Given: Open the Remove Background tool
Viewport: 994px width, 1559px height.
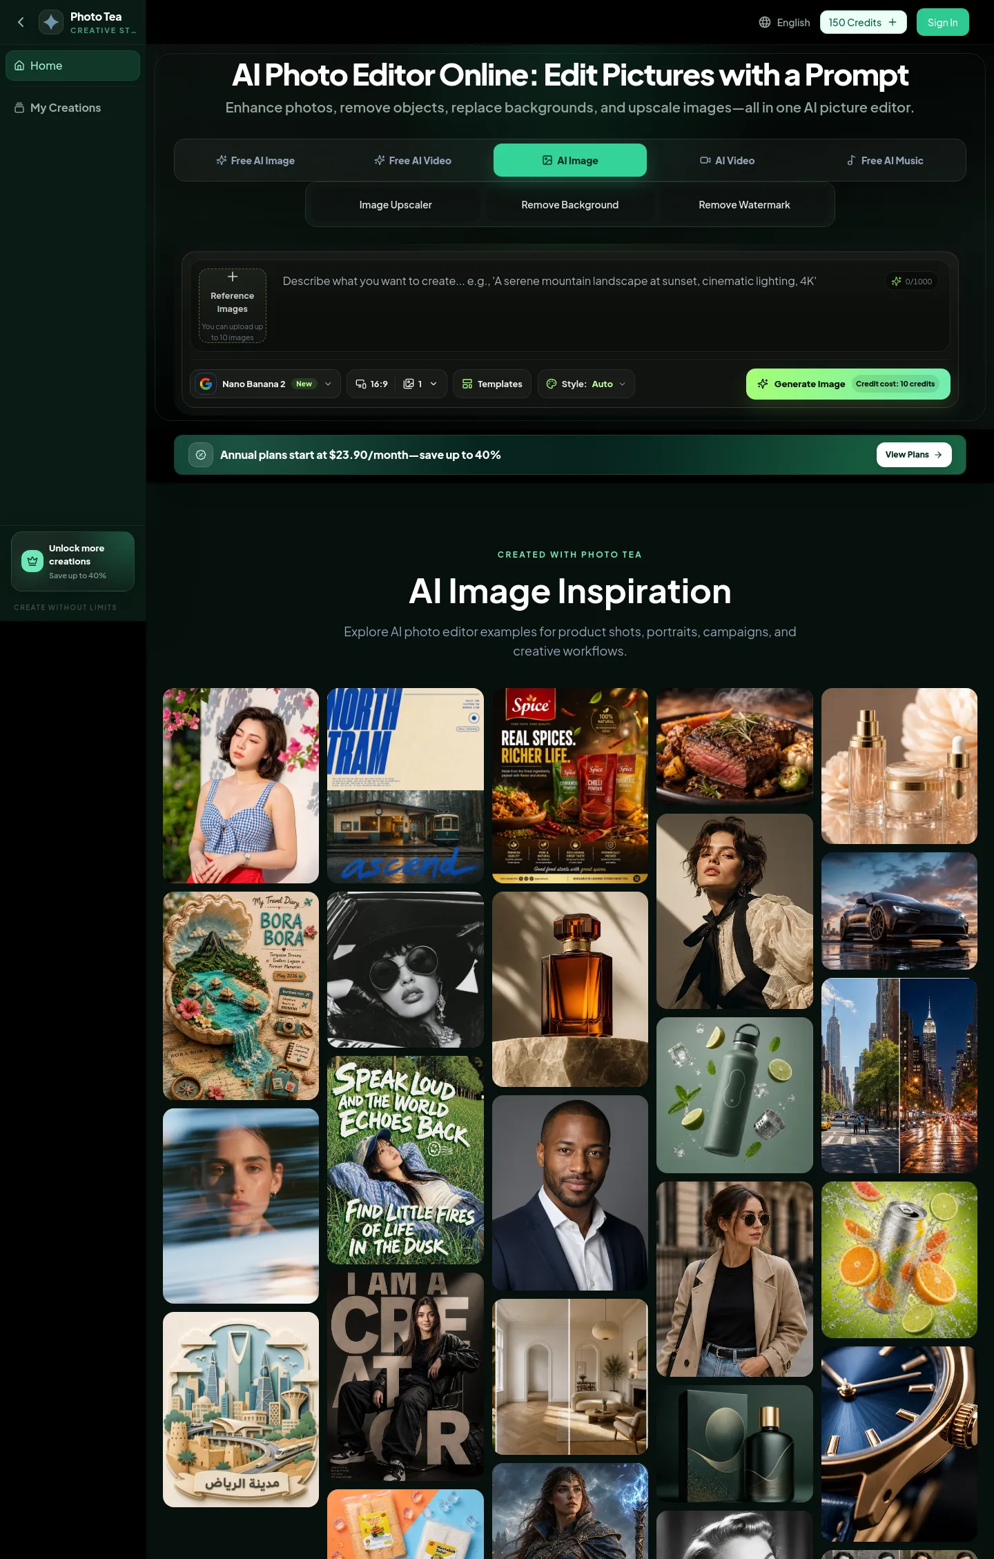Looking at the screenshot, I should [570, 205].
